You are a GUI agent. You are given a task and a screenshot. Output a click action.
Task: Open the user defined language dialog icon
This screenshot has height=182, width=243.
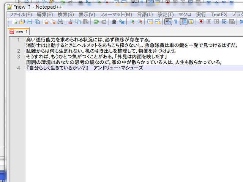click(x=191, y=22)
